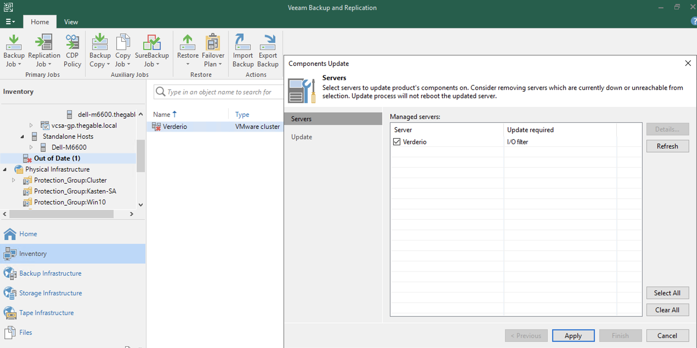Click the Export Backup icon
The height and width of the screenshot is (348, 697).
point(268,43)
